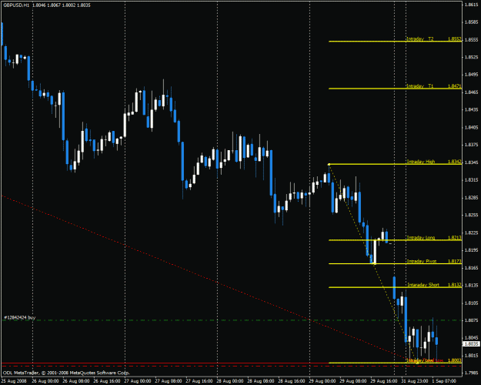Click the 27 Aug 00:00 time label

tap(138, 381)
